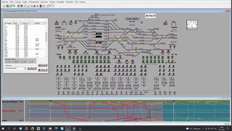Click the black 2010 train label on track
Viewport: 232px width, 131px height.
coord(99,34)
